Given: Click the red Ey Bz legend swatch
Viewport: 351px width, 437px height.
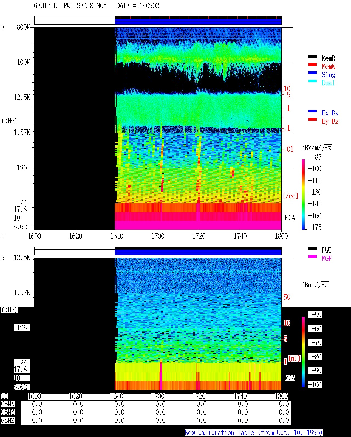Looking at the screenshot, I should click(313, 120).
